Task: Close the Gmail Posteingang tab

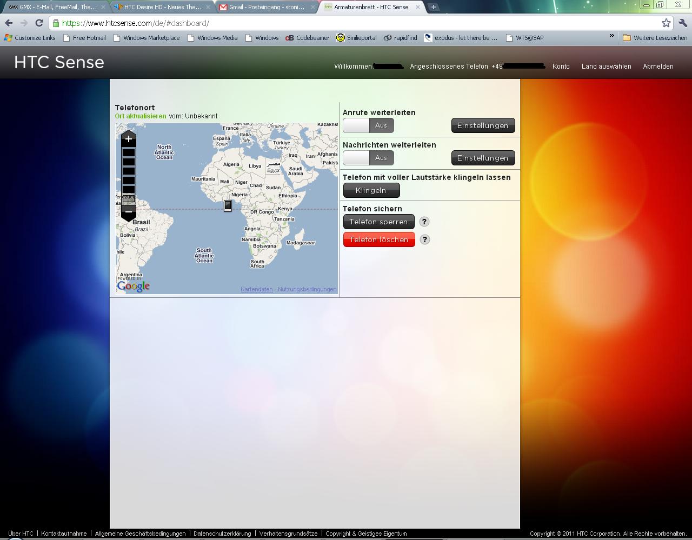Action: click(312, 7)
